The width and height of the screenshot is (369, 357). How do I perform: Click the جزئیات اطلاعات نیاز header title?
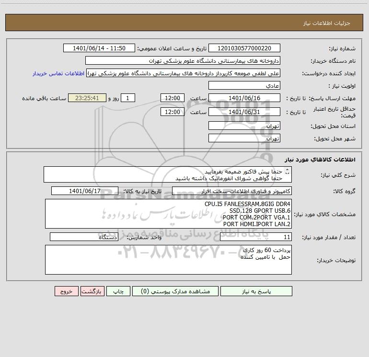(x=327, y=23)
